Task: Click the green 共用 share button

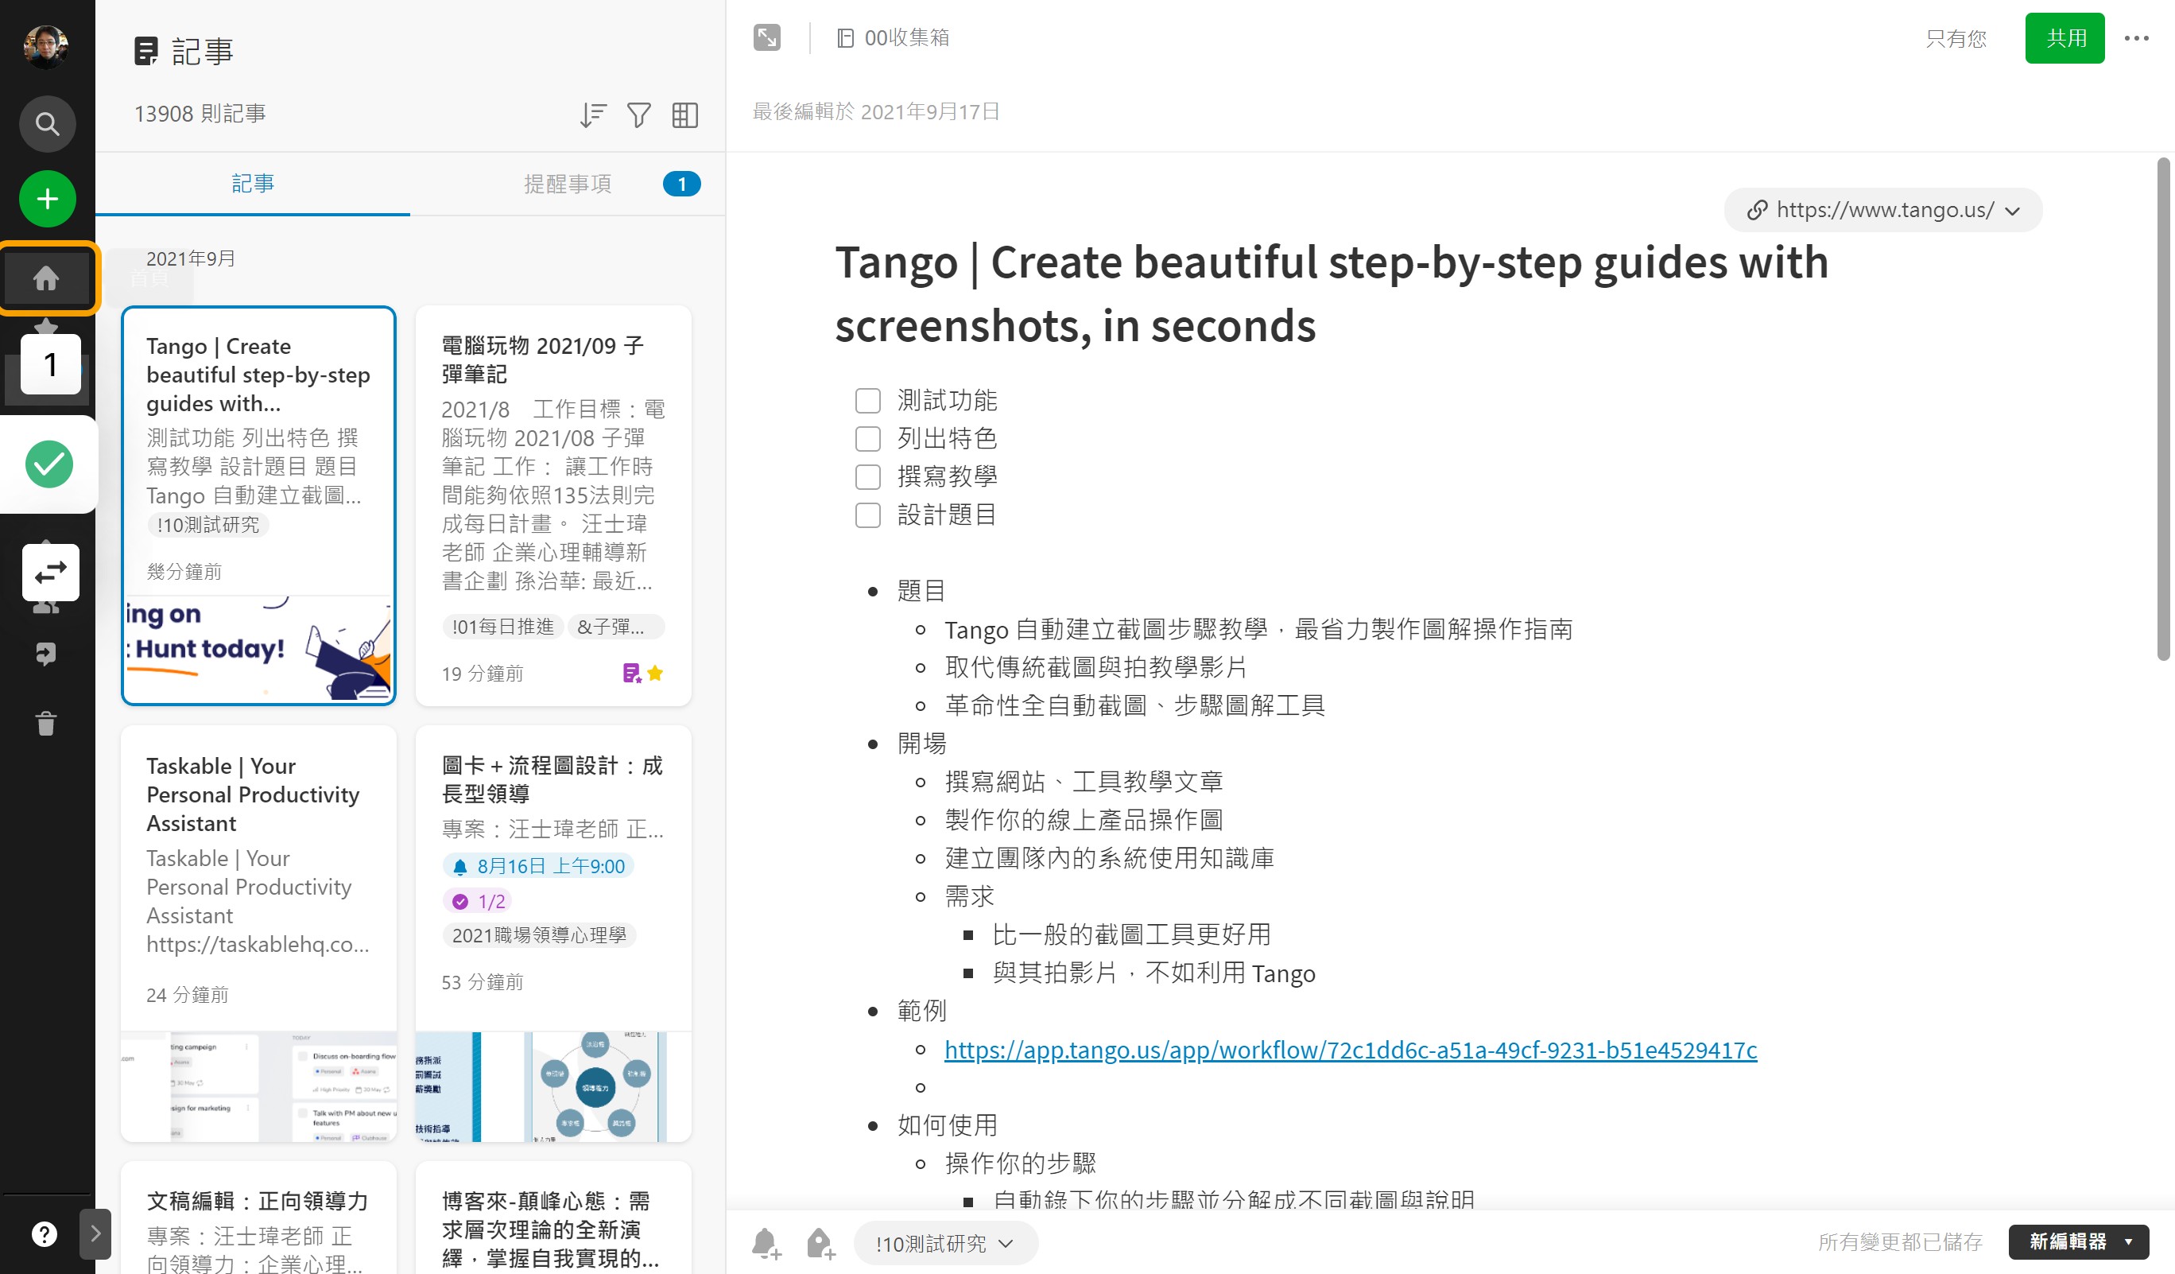Action: click(2065, 38)
